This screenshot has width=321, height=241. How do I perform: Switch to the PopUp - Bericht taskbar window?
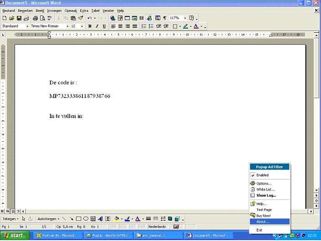(x=107, y=236)
